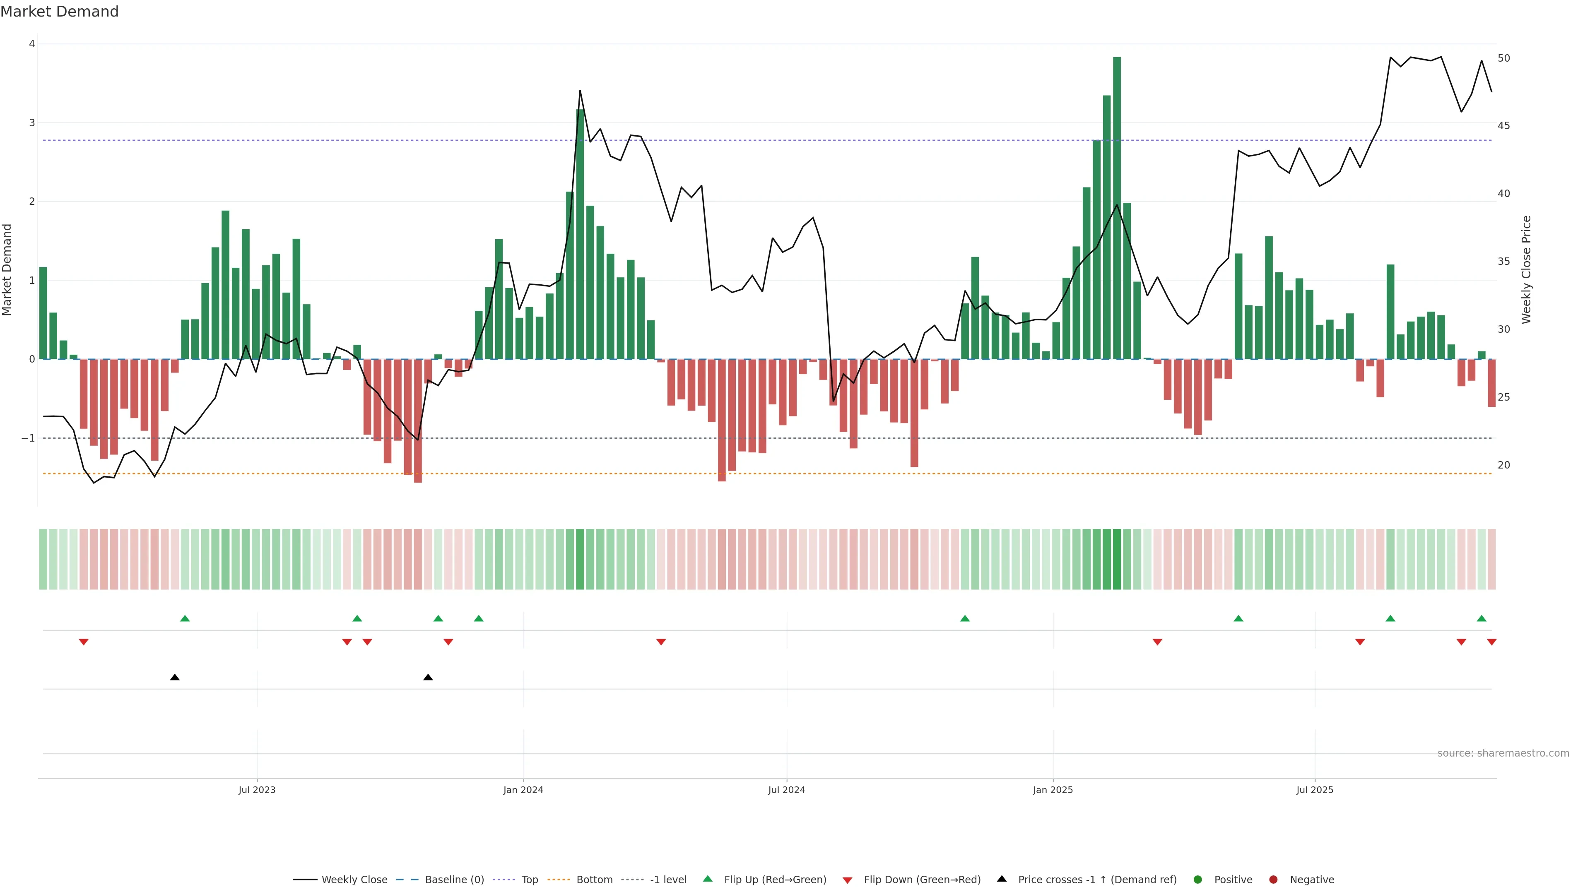Viewport: 1590px width, 894px height.
Task: Click the rightmost red flip-down triangle marker
Action: coord(1492,642)
